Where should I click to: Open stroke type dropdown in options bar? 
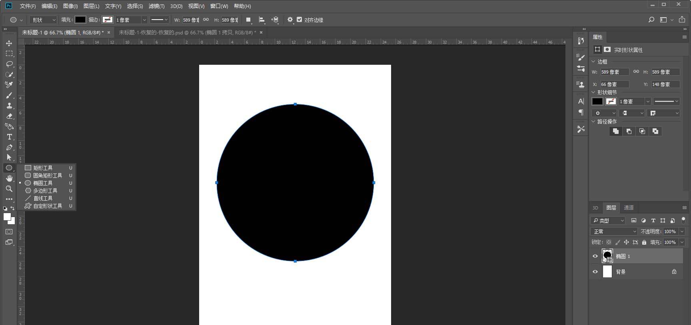point(160,20)
